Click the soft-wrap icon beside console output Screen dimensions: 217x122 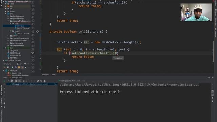point(213,91)
